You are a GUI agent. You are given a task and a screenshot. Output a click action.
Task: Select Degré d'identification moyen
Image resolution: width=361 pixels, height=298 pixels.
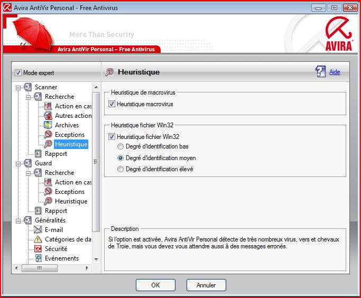point(121,158)
